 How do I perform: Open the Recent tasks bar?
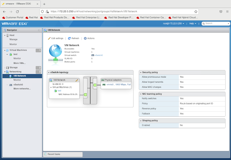(x=63, y=154)
